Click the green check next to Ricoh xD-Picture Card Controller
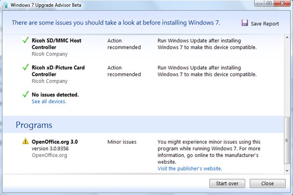293x195 pixels. click(25, 67)
